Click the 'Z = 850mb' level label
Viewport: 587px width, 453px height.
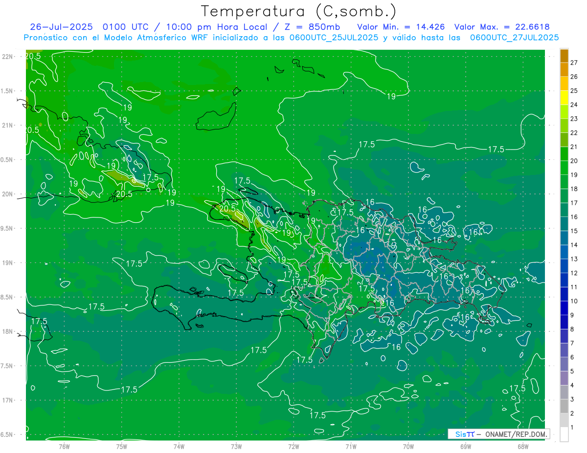pos(311,27)
